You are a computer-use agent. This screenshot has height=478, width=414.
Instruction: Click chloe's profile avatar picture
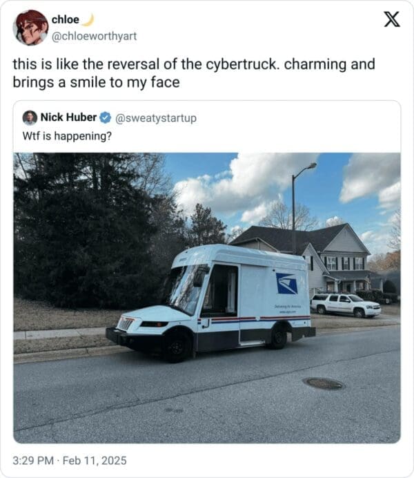coord(31,28)
